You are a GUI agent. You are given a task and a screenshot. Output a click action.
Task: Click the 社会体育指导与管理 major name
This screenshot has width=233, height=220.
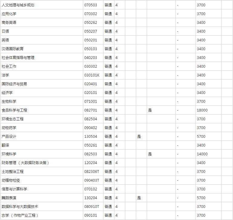click(18, 58)
